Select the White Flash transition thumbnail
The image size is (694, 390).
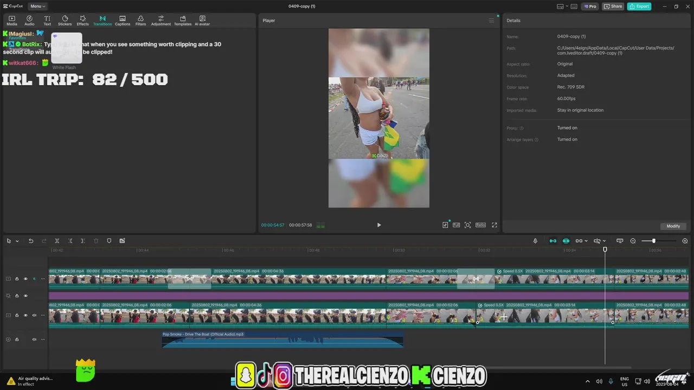[67, 48]
